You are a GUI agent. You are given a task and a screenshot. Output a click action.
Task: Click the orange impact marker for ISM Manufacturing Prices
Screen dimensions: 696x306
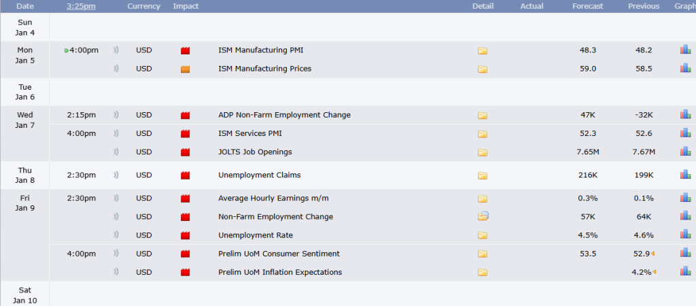185,69
